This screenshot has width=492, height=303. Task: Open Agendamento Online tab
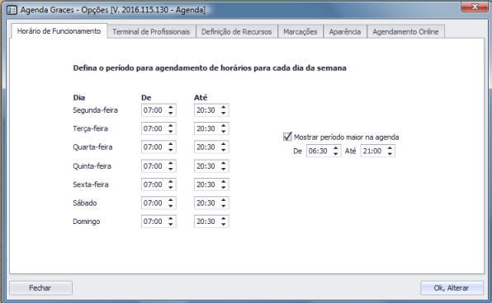pyautogui.click(x=405, y=31)
